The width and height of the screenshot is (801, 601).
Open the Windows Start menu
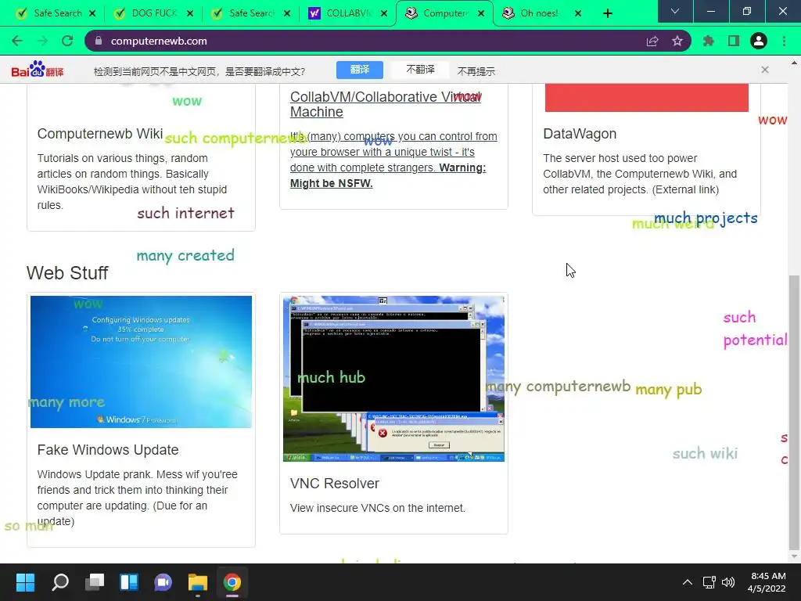(25, 582)
